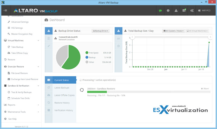217x129 pixels.
Task: Open the All Virtual Machines dropdown
Action: point(197,31)
